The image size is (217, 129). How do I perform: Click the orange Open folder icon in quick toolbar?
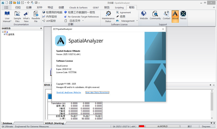click(15, 2)
